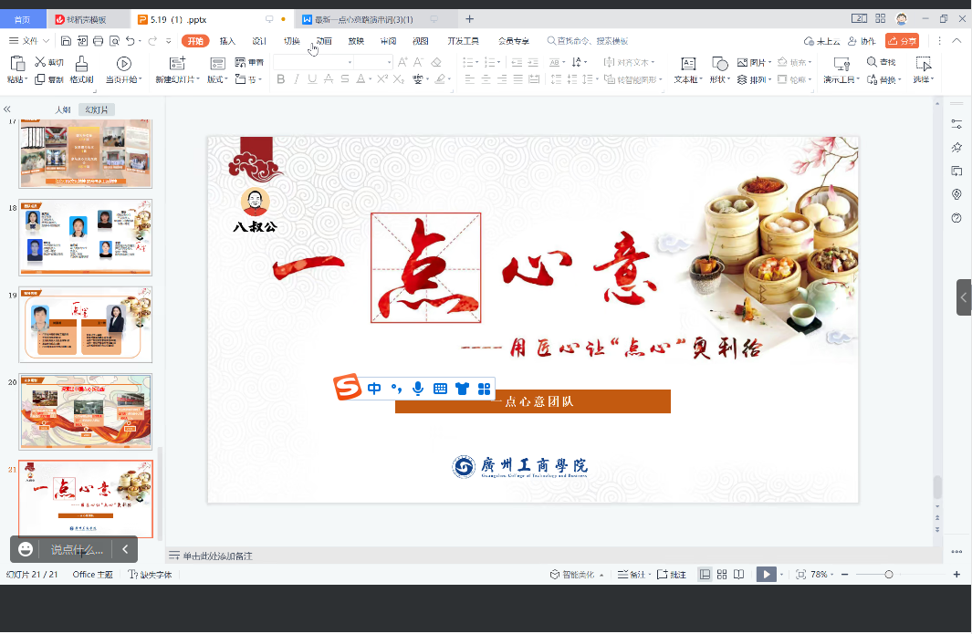The height and width of the screenshot is (634, 972).
Task: Click the Save icon in quick access toolbar
Action: (67, 41)
